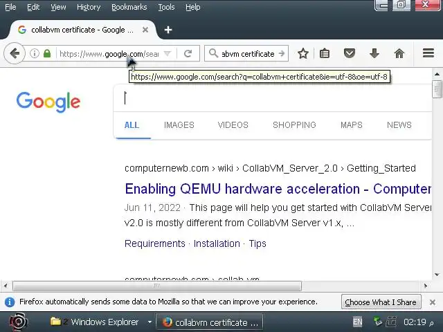
Task: Open the Downloads arrow icon
Action: point(374,53)
